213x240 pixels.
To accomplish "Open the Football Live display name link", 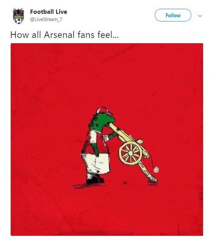I will pos(48,12).
